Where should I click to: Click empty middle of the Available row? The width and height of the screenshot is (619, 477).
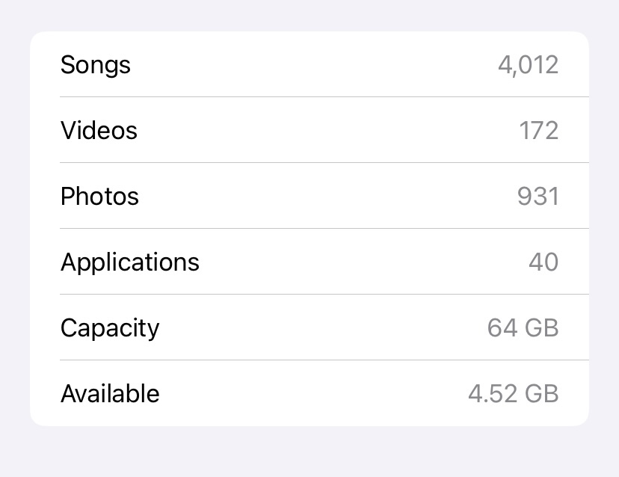(x=314, y=394)
